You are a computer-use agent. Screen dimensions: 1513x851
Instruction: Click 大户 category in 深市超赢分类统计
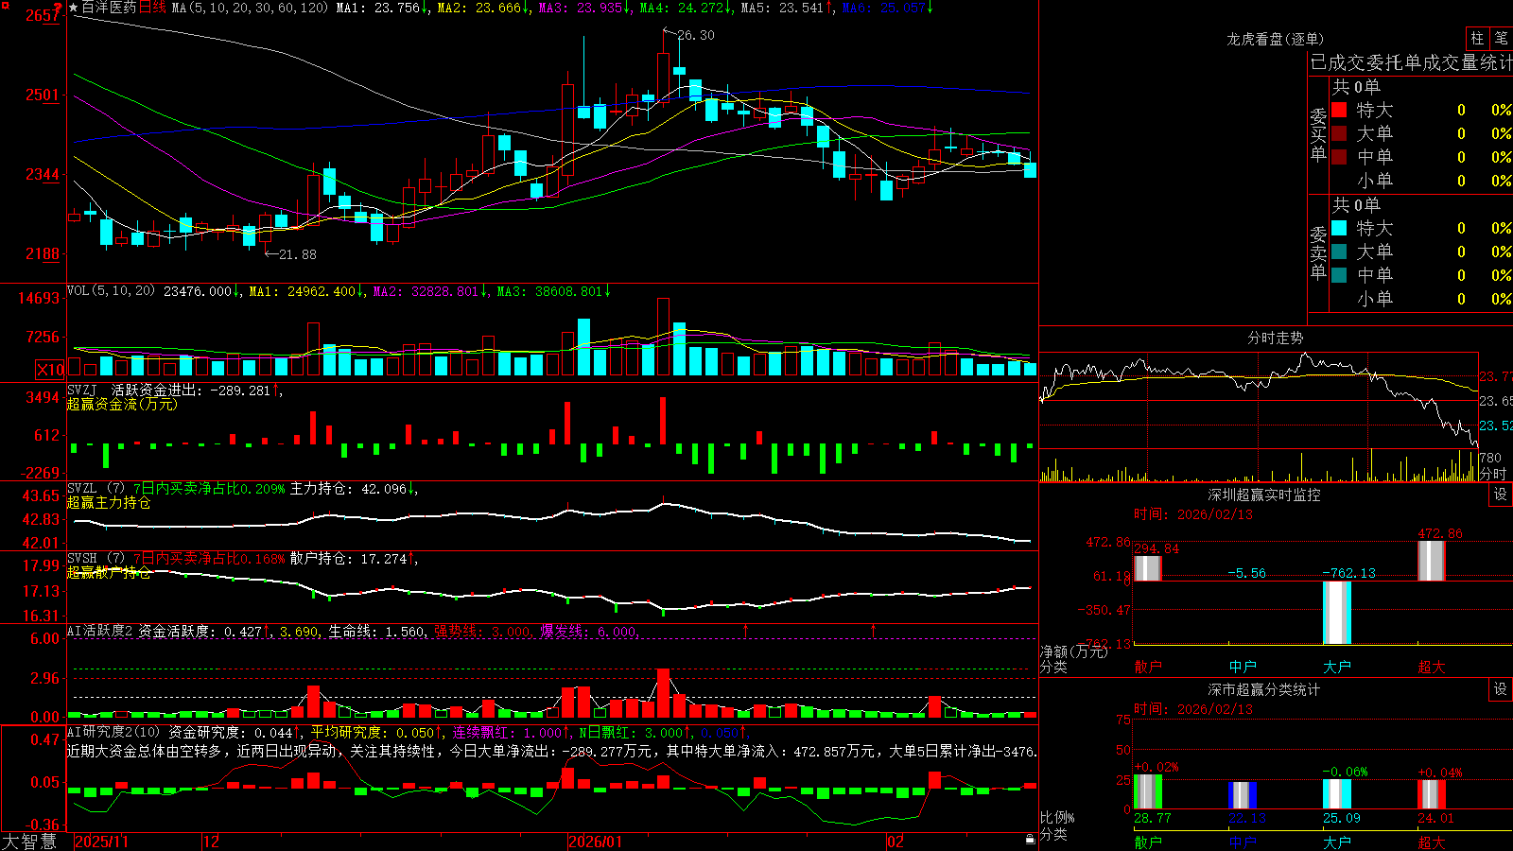point(1337,842)
